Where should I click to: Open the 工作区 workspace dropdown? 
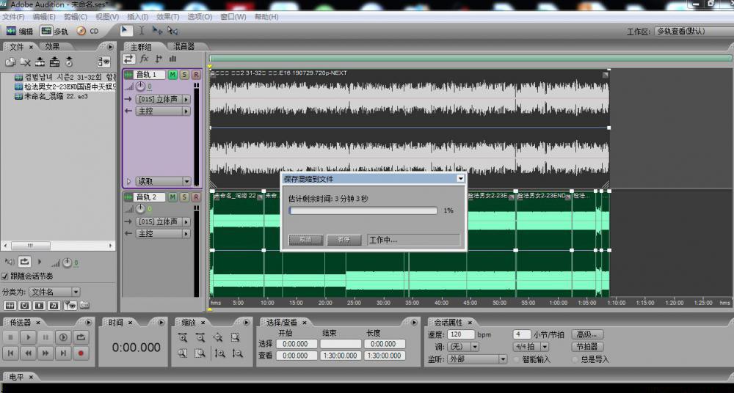(694, 32)
